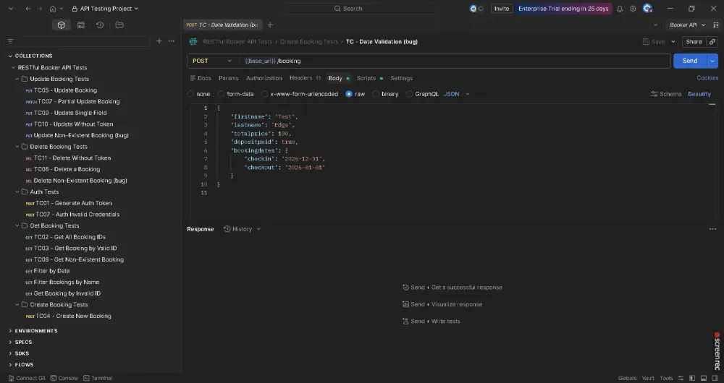Open the settings gear icon

point(633,9)
